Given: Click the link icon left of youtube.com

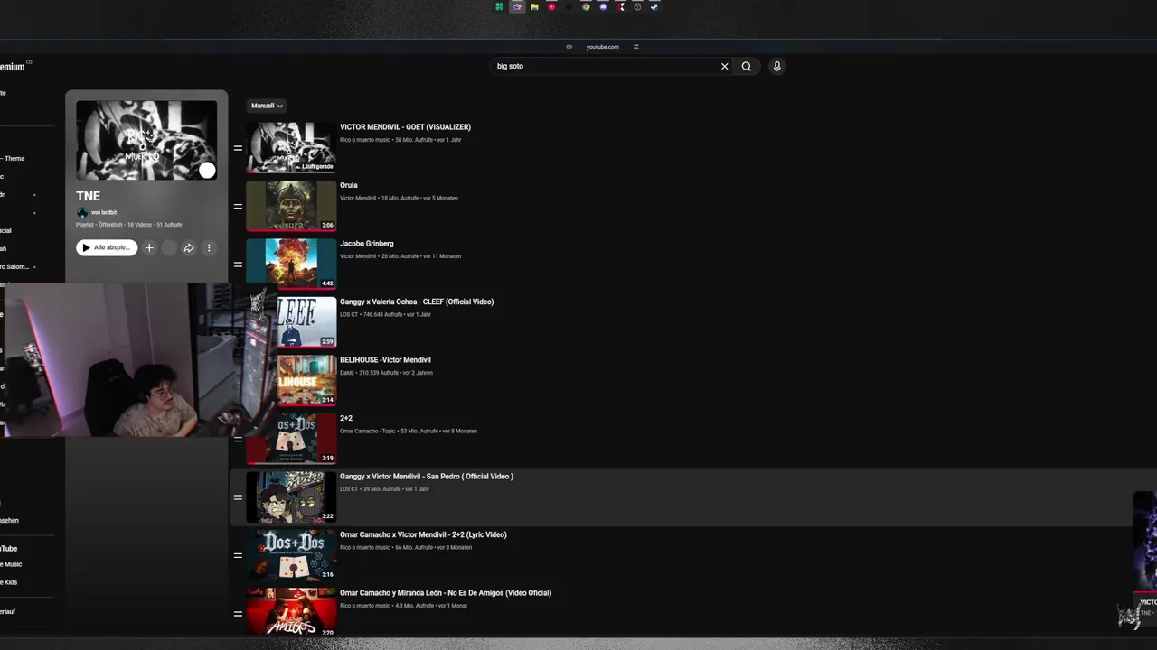Looking at the screenshot, I should tap(569, 47).
